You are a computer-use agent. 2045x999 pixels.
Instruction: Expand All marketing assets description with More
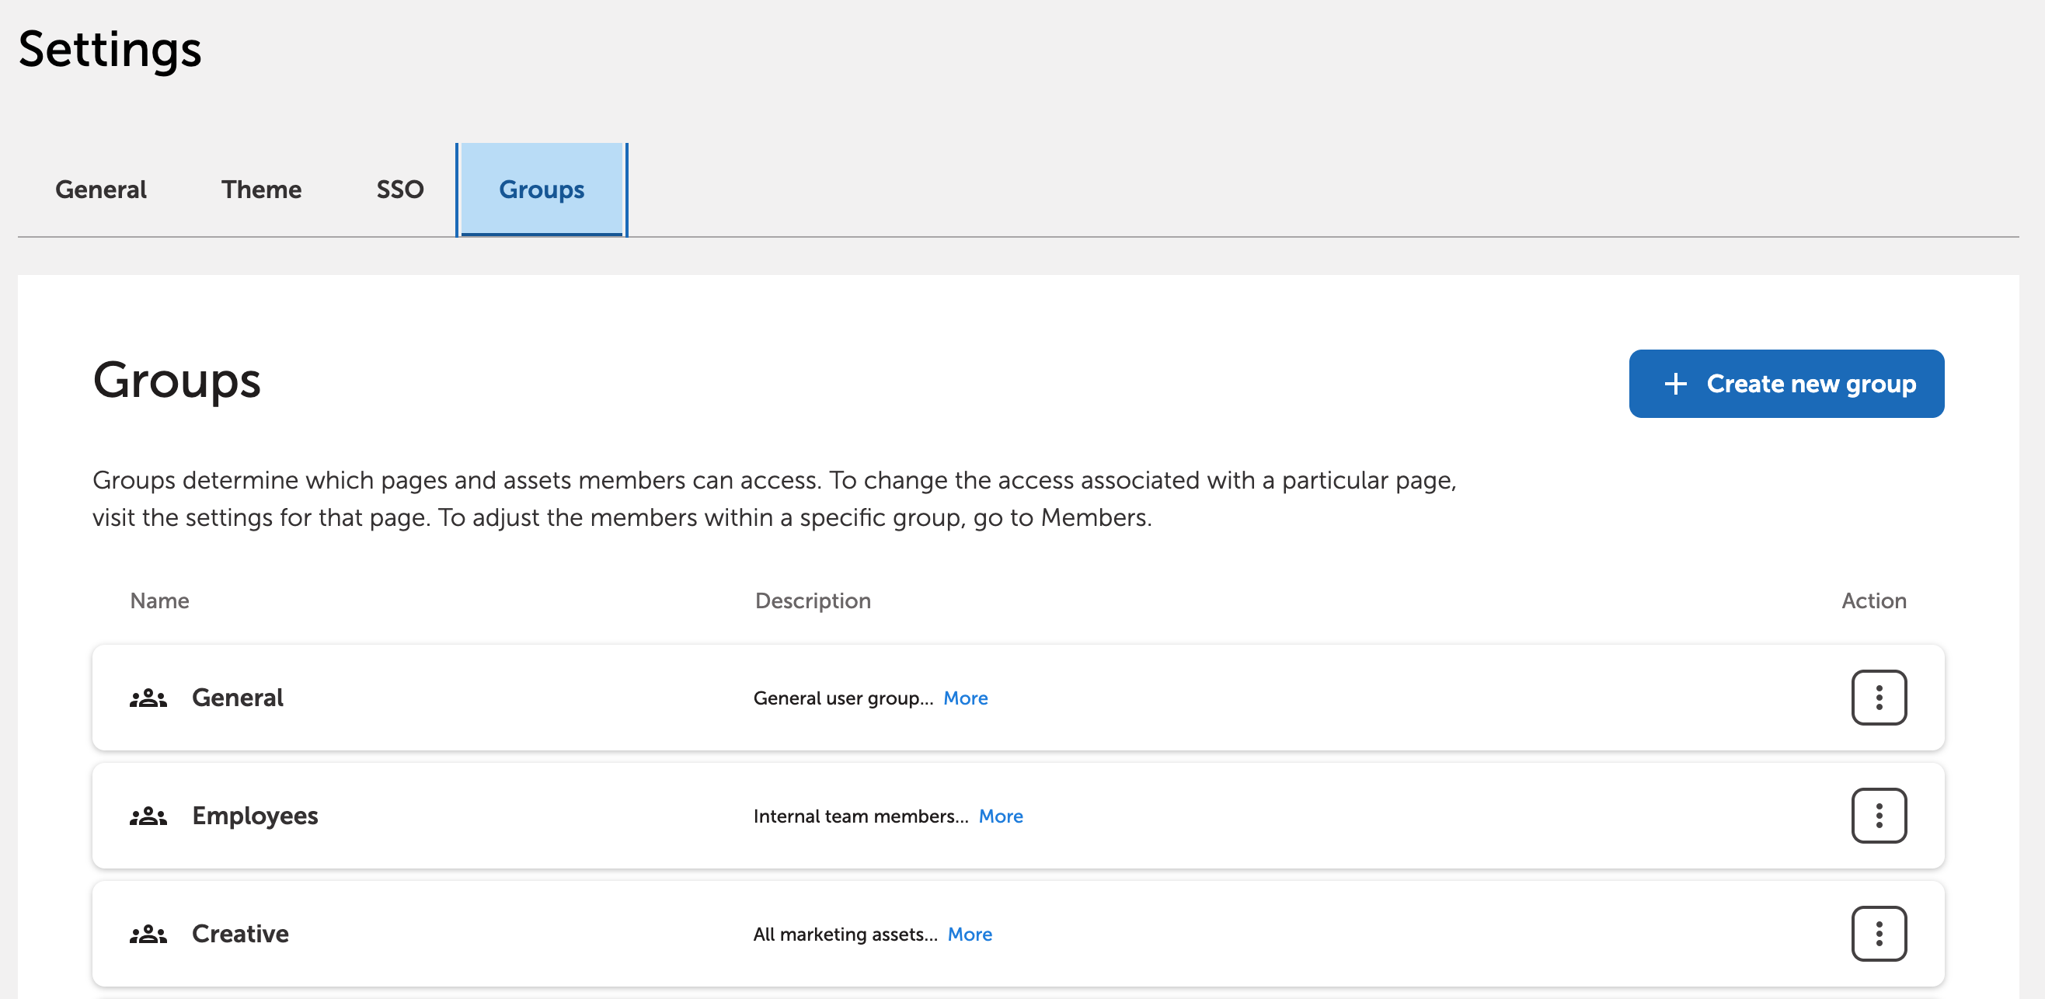coord(970,935)
